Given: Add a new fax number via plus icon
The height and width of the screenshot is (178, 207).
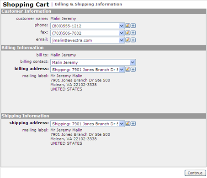Looking at the screenshot, I should [133, 33].
